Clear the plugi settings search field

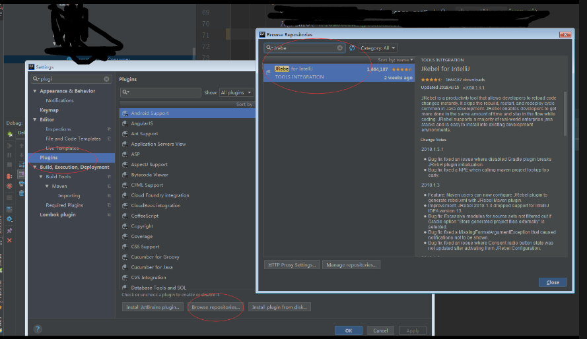[107, 78]
